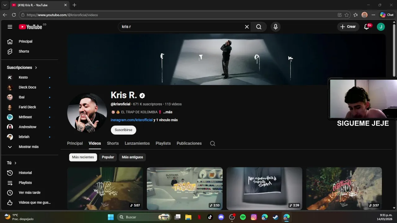
Task: Open Spotify from the taskbar
Action: point(243,217)
